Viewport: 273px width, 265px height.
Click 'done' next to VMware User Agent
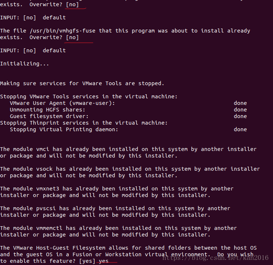point(240,103)
